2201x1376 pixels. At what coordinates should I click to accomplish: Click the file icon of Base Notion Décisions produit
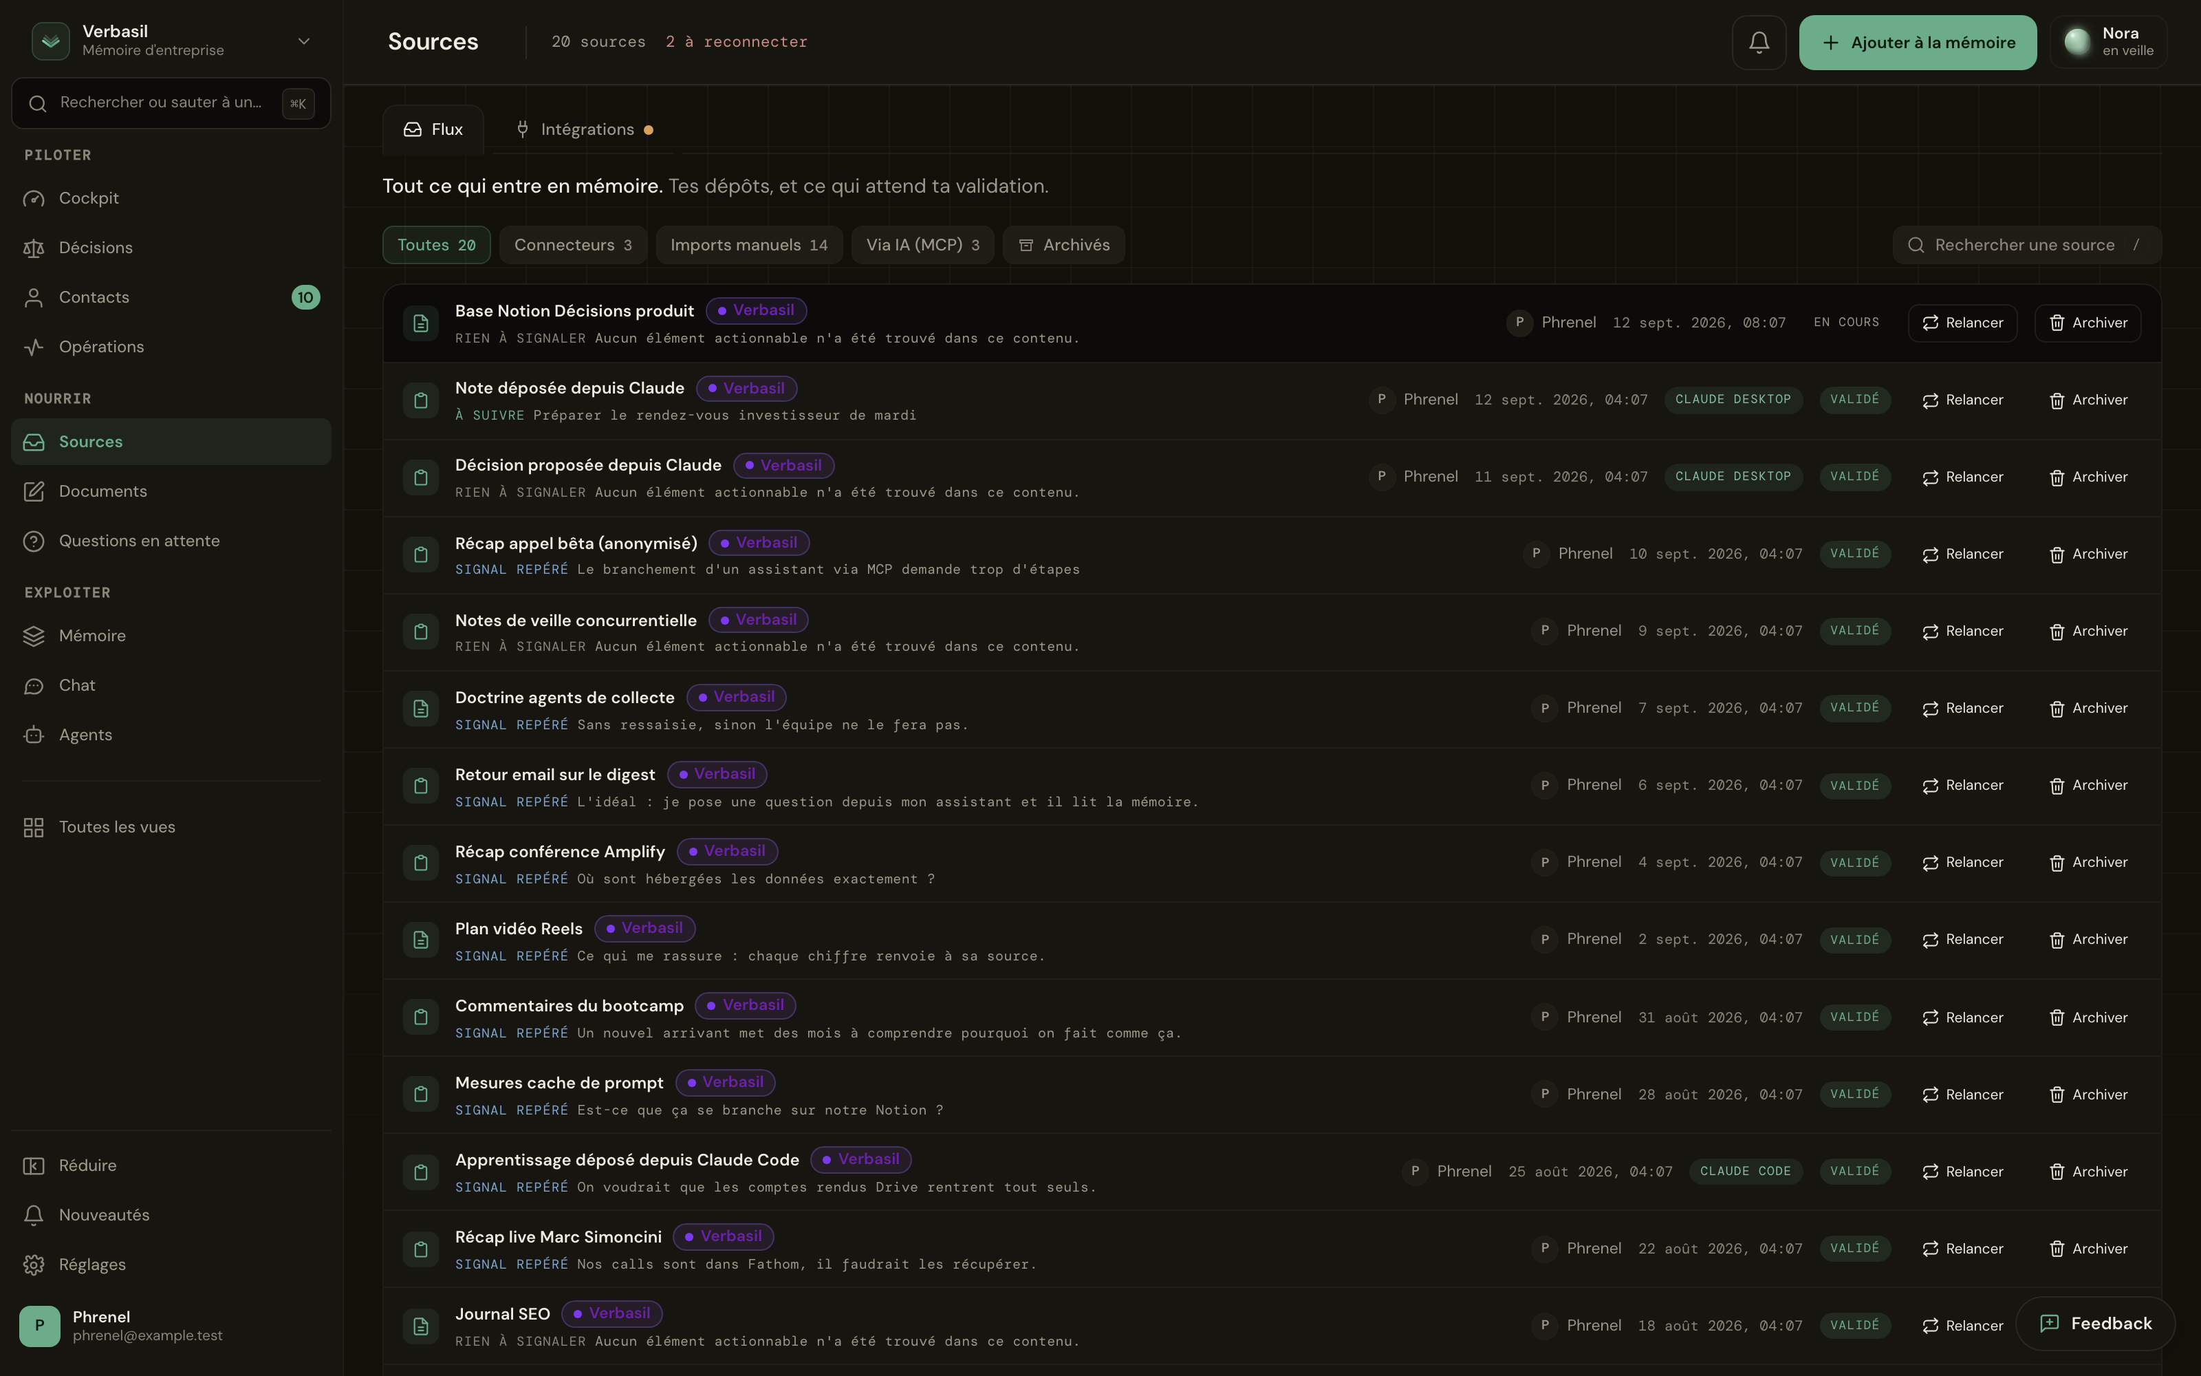coord(420,323)
